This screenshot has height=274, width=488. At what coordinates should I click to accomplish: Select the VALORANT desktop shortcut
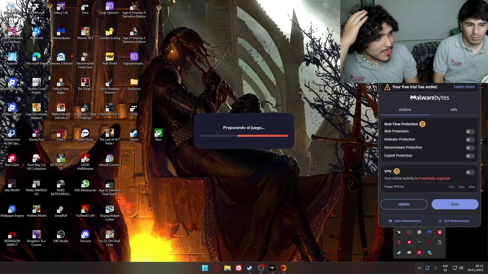click(12, 186)
